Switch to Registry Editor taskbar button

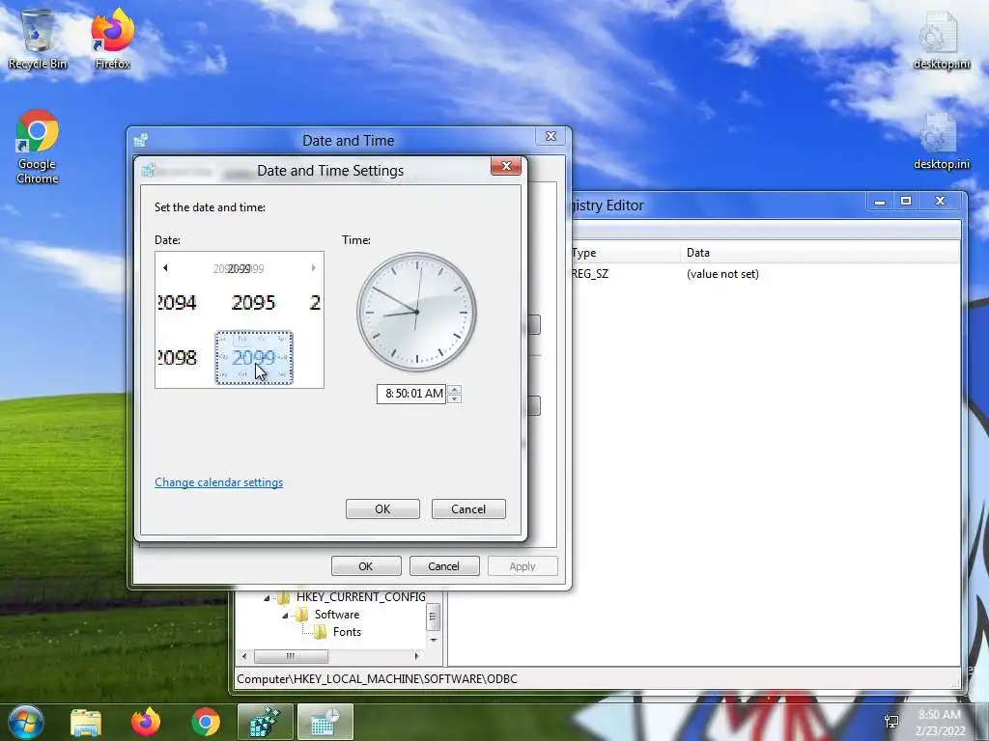tap(265, 722)
